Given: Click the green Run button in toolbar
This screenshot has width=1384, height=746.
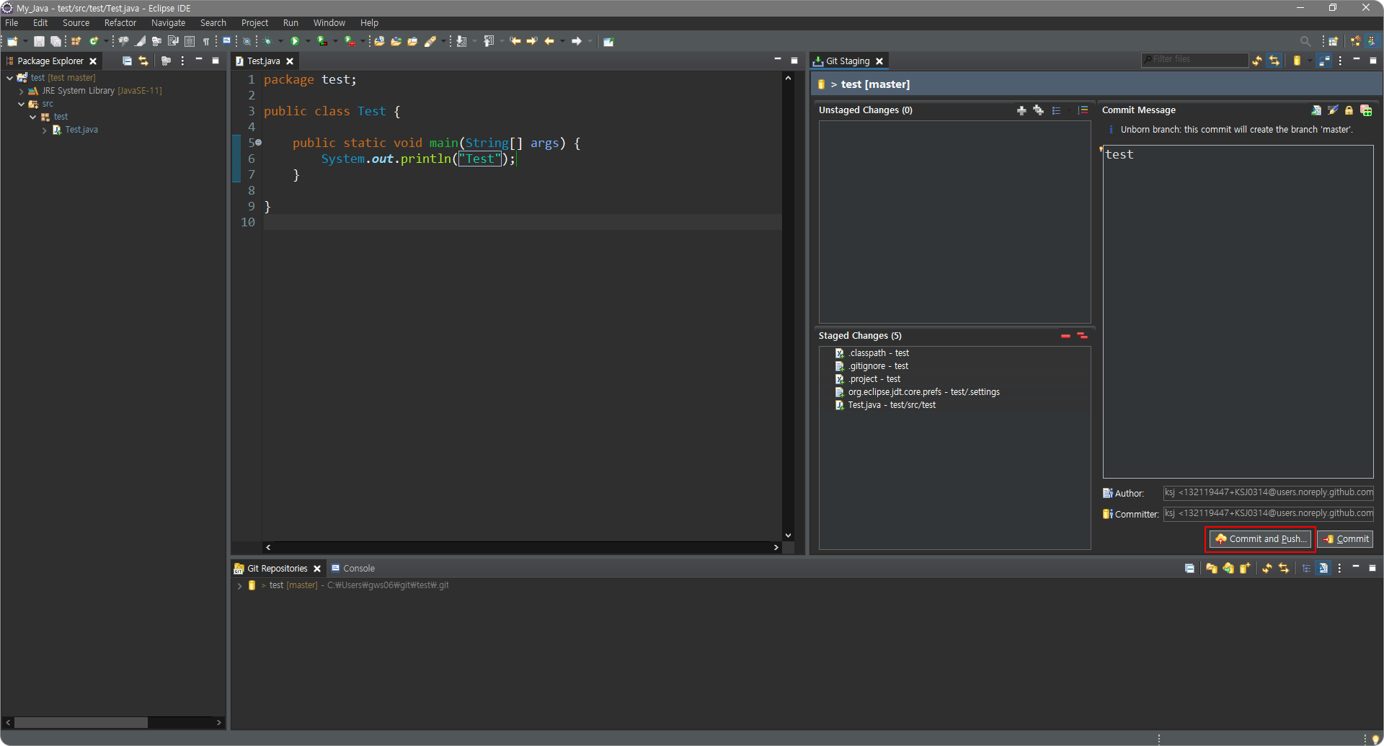Looking at the screenshot, I should 295,42.
